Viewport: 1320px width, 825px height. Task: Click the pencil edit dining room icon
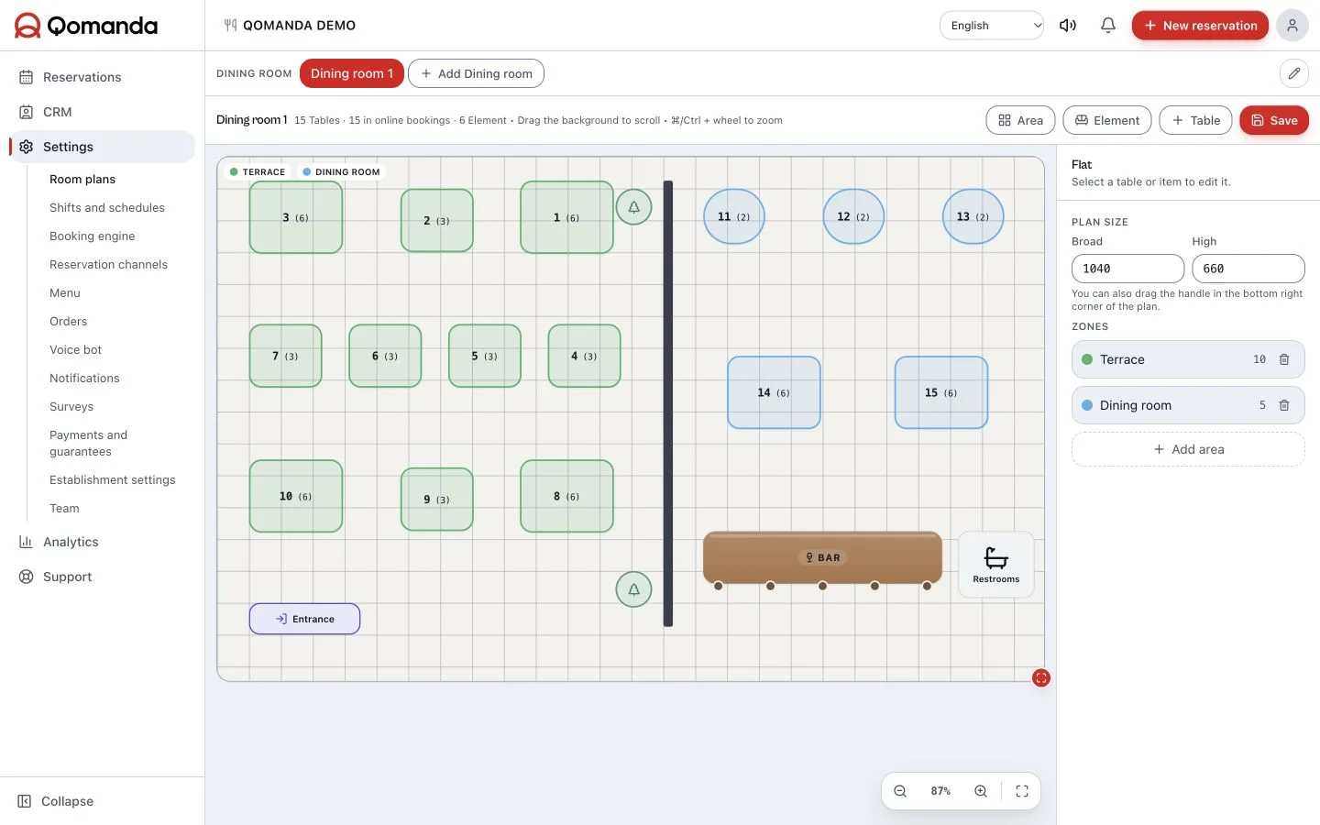click(1294, 73)
